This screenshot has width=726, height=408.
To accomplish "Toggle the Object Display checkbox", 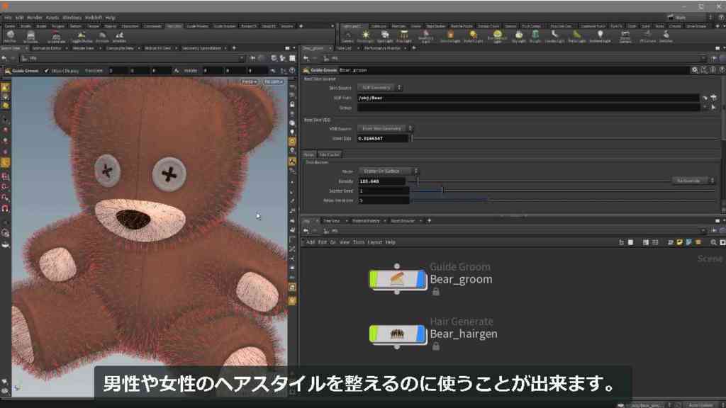I will tap(46, 71).
